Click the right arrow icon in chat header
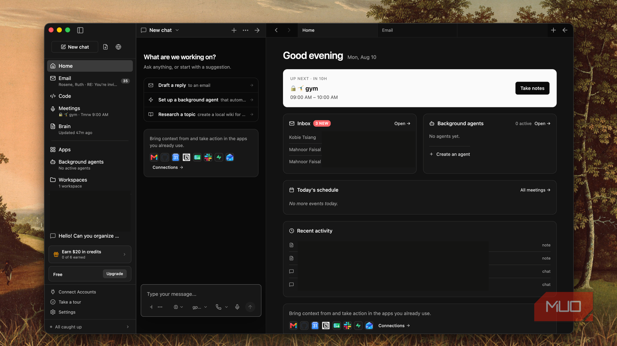 [x=257, y=30]
